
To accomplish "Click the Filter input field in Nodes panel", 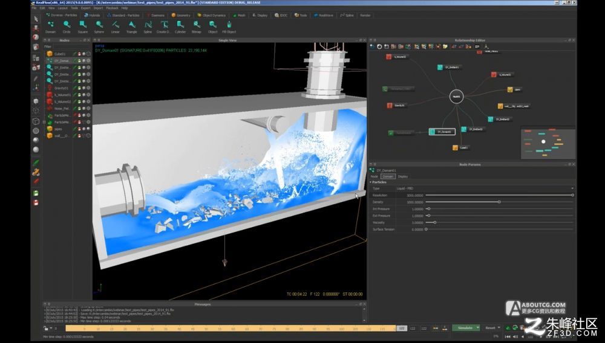I will coord(71,46).
